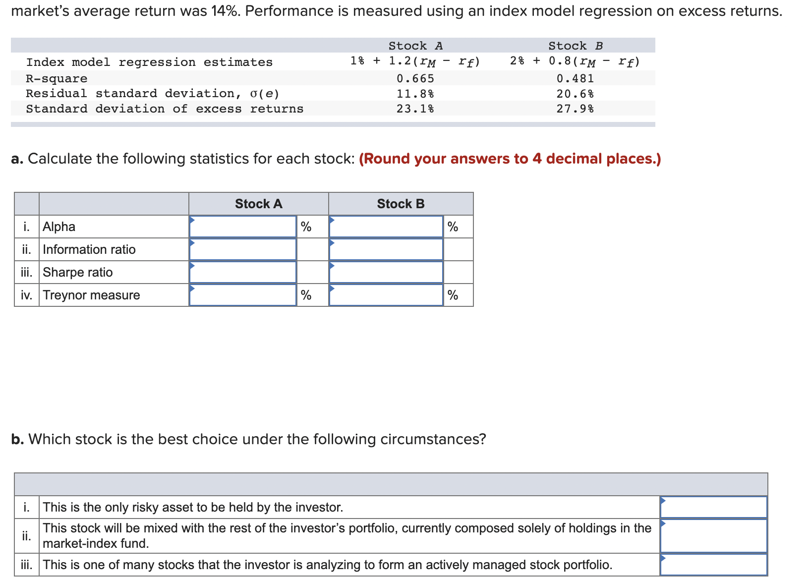Select the Stock B column header
Image resolution: width=810 pixels, height=579 pixels.
click(x=401, y=203)
